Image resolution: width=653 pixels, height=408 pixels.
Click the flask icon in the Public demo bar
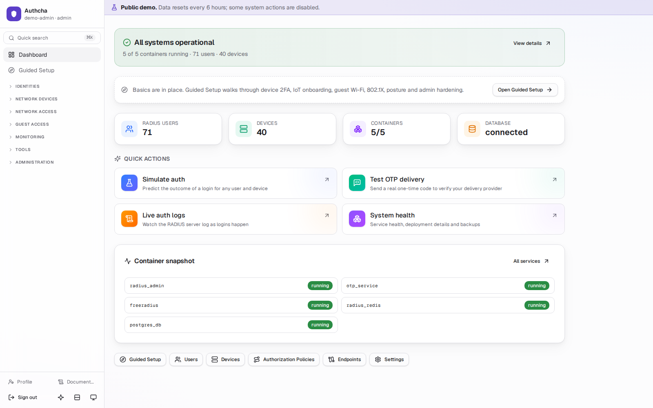[x=114, y=7]
